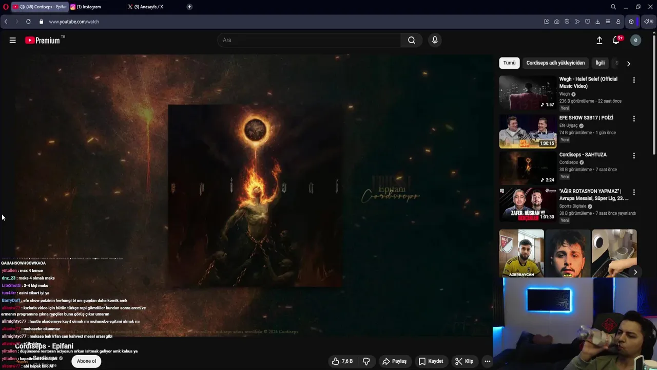657x370 pixels.
Task: Go forward with the forward arrow
Action: (x=16, y=22)
